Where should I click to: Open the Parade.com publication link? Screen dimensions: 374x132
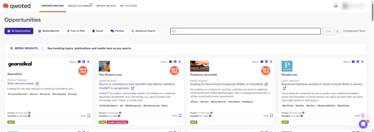tap(289, 75)
